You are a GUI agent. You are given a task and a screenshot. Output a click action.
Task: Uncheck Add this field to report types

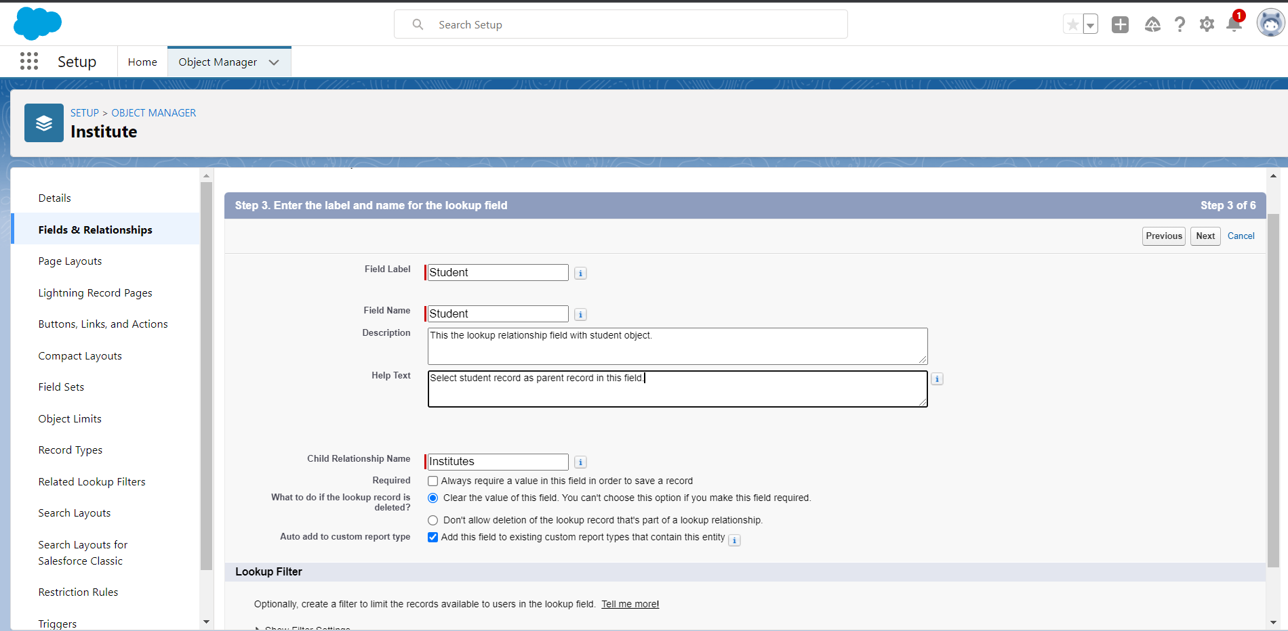pyautogui.click(x=432, y=538)
